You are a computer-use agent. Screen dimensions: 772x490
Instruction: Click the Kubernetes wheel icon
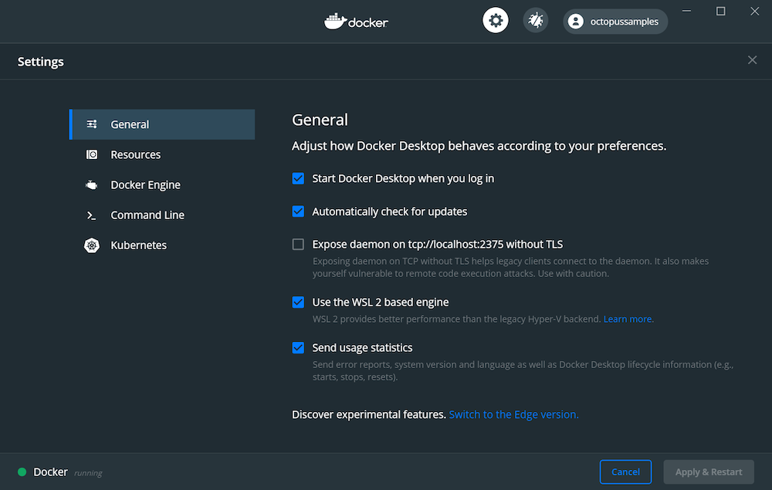tap(92, 245)
